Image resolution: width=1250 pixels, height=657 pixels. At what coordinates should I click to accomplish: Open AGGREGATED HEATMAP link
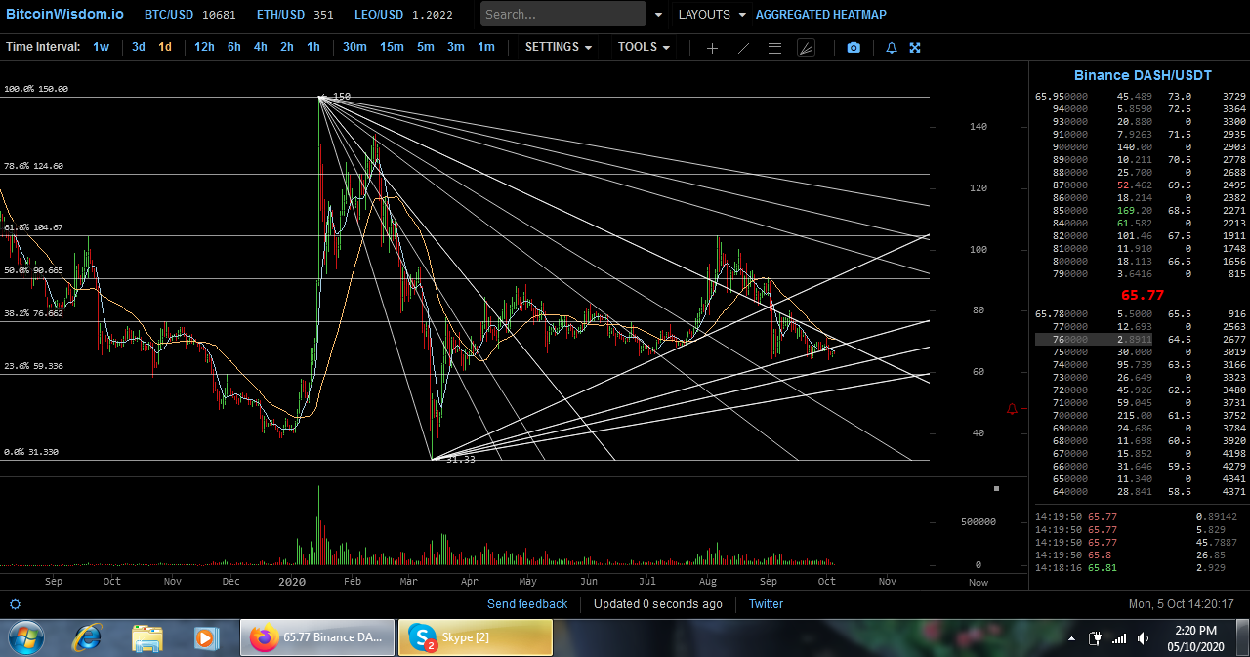coord(821,15)
